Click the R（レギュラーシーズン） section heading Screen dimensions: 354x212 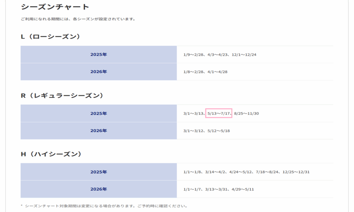point(62,96)
